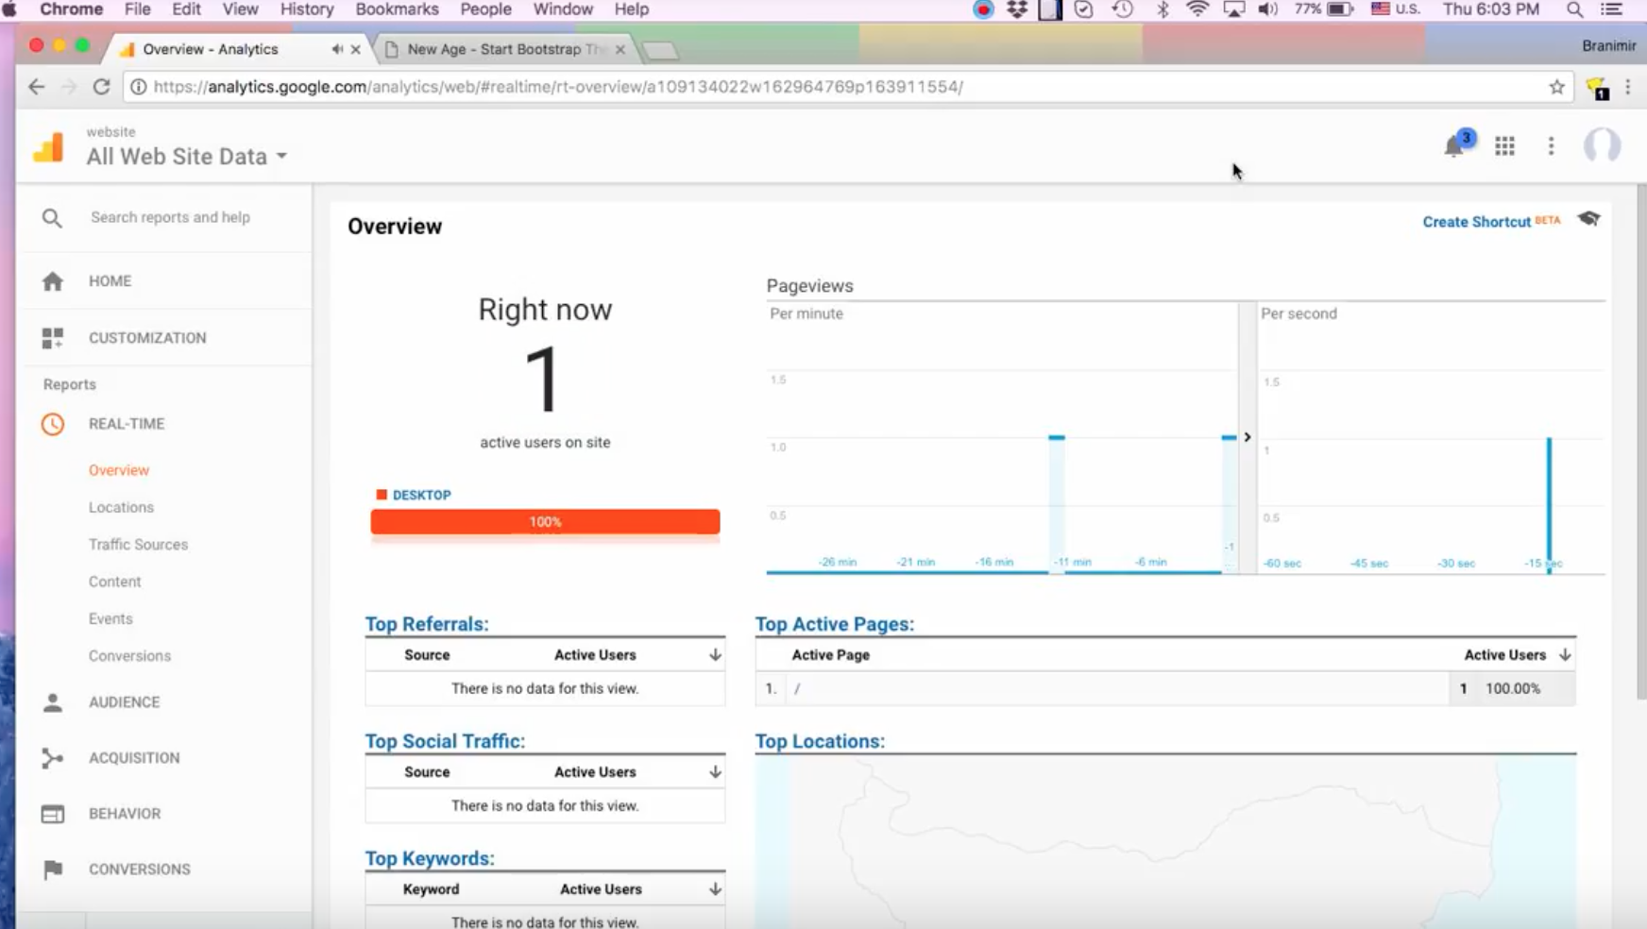Viewport: 1647px width, 929px height.
Task: Click the per-second pageview bar
Action: [x=1549, y=505]
